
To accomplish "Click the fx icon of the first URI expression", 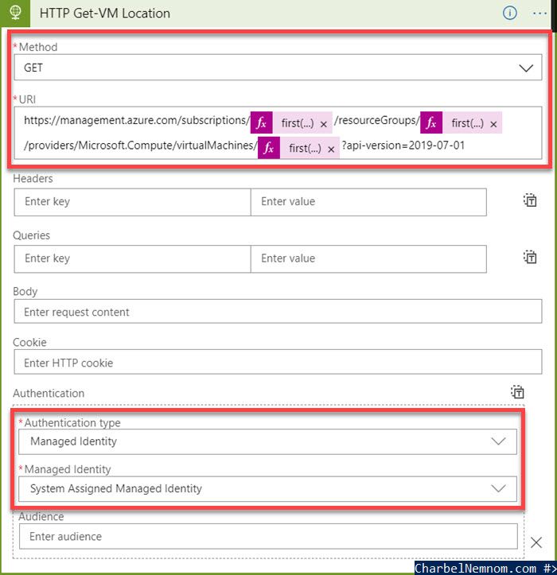I will click(261, 123).
